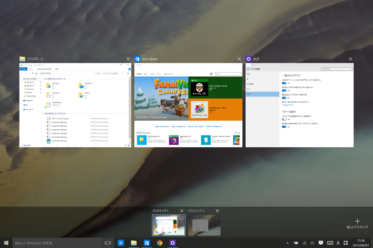Select the file スクリーンショット (1).png

[60, 119]
